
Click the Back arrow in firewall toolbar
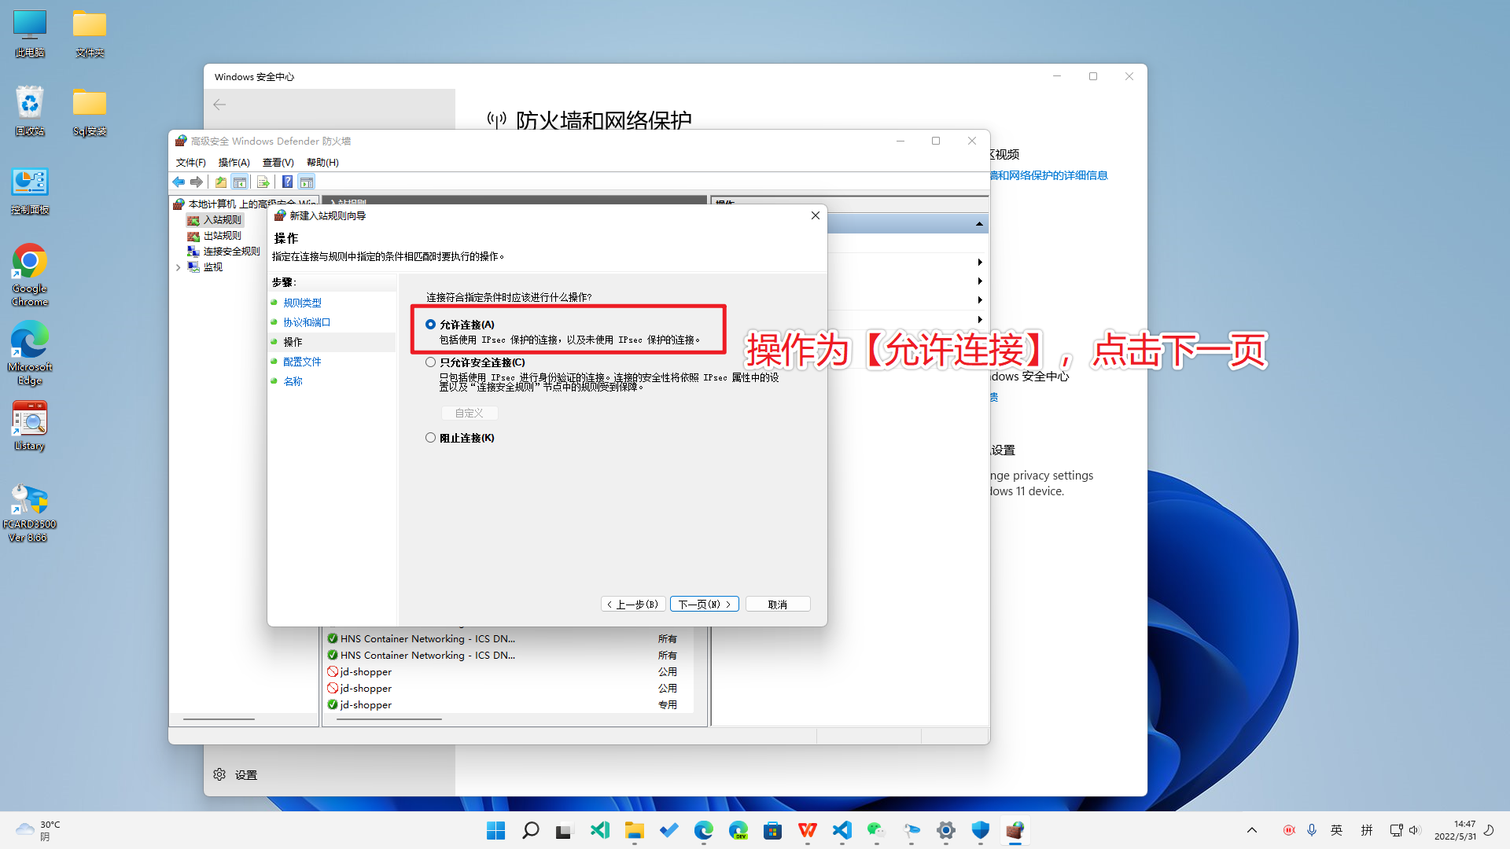(179, 182)
